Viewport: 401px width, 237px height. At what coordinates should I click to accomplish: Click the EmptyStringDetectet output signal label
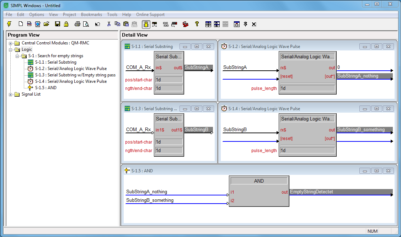pos(311,192)
